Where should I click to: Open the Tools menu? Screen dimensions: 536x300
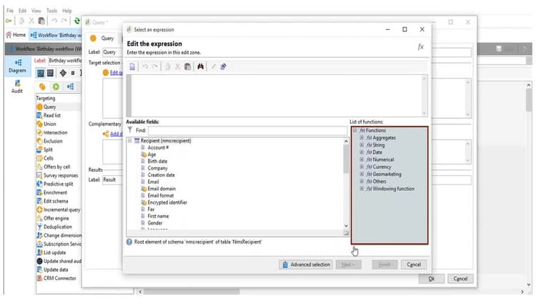[51, 11]
